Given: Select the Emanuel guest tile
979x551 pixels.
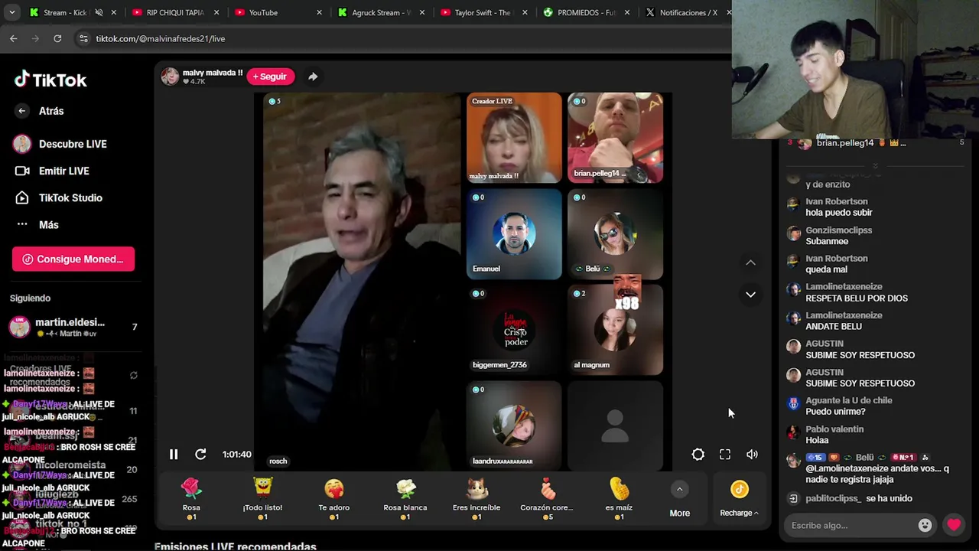Looking at the screenshot, I should point(514,234).
